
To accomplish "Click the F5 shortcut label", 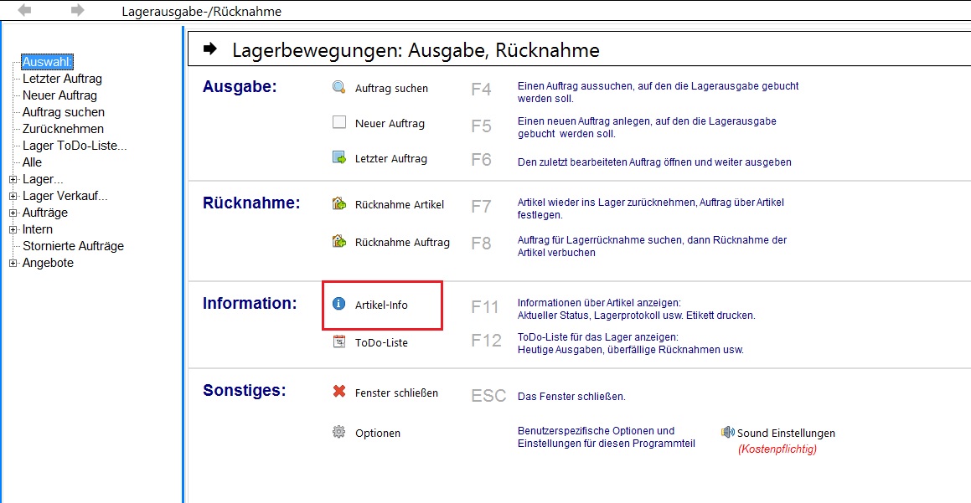I will pyautogui.click(x=481, y=126).
